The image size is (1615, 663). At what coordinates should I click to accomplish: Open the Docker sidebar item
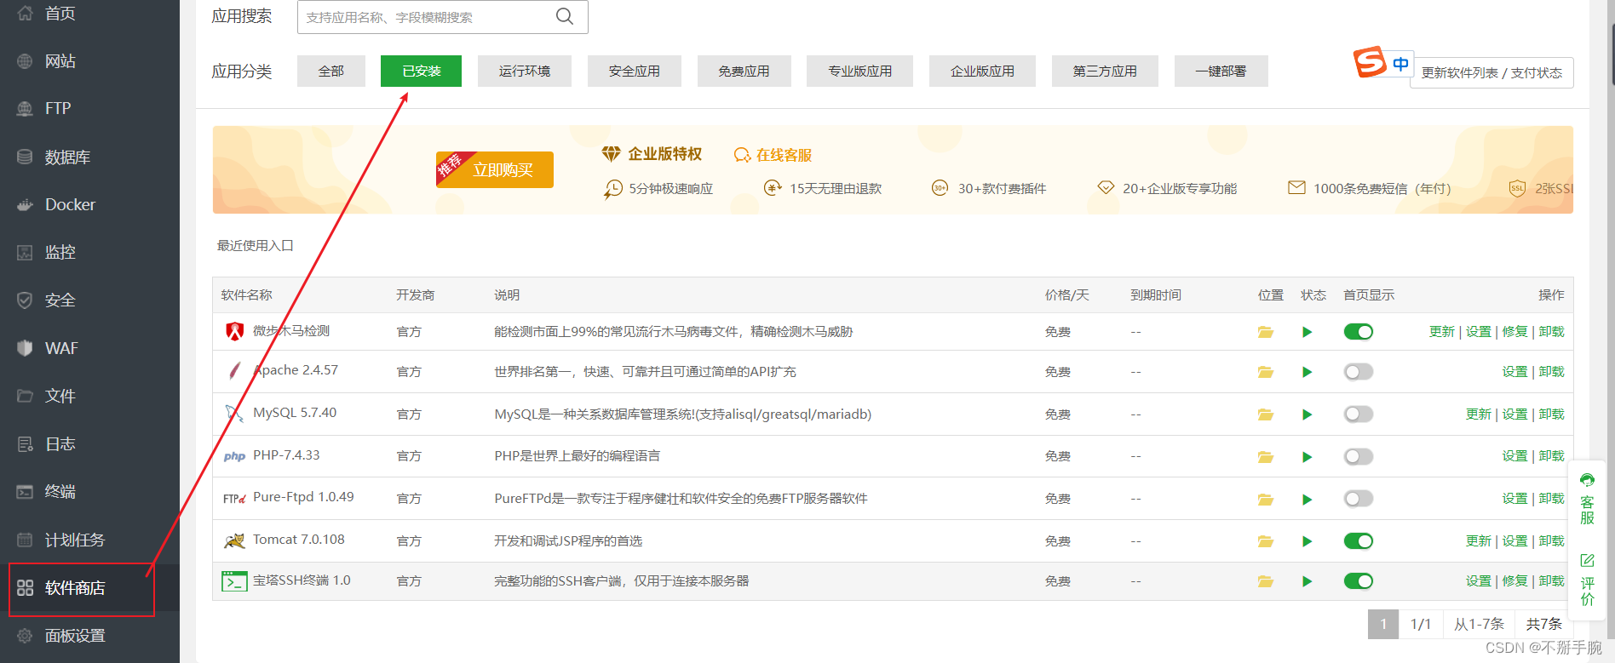pyautogui.click(x=89, y=205)
